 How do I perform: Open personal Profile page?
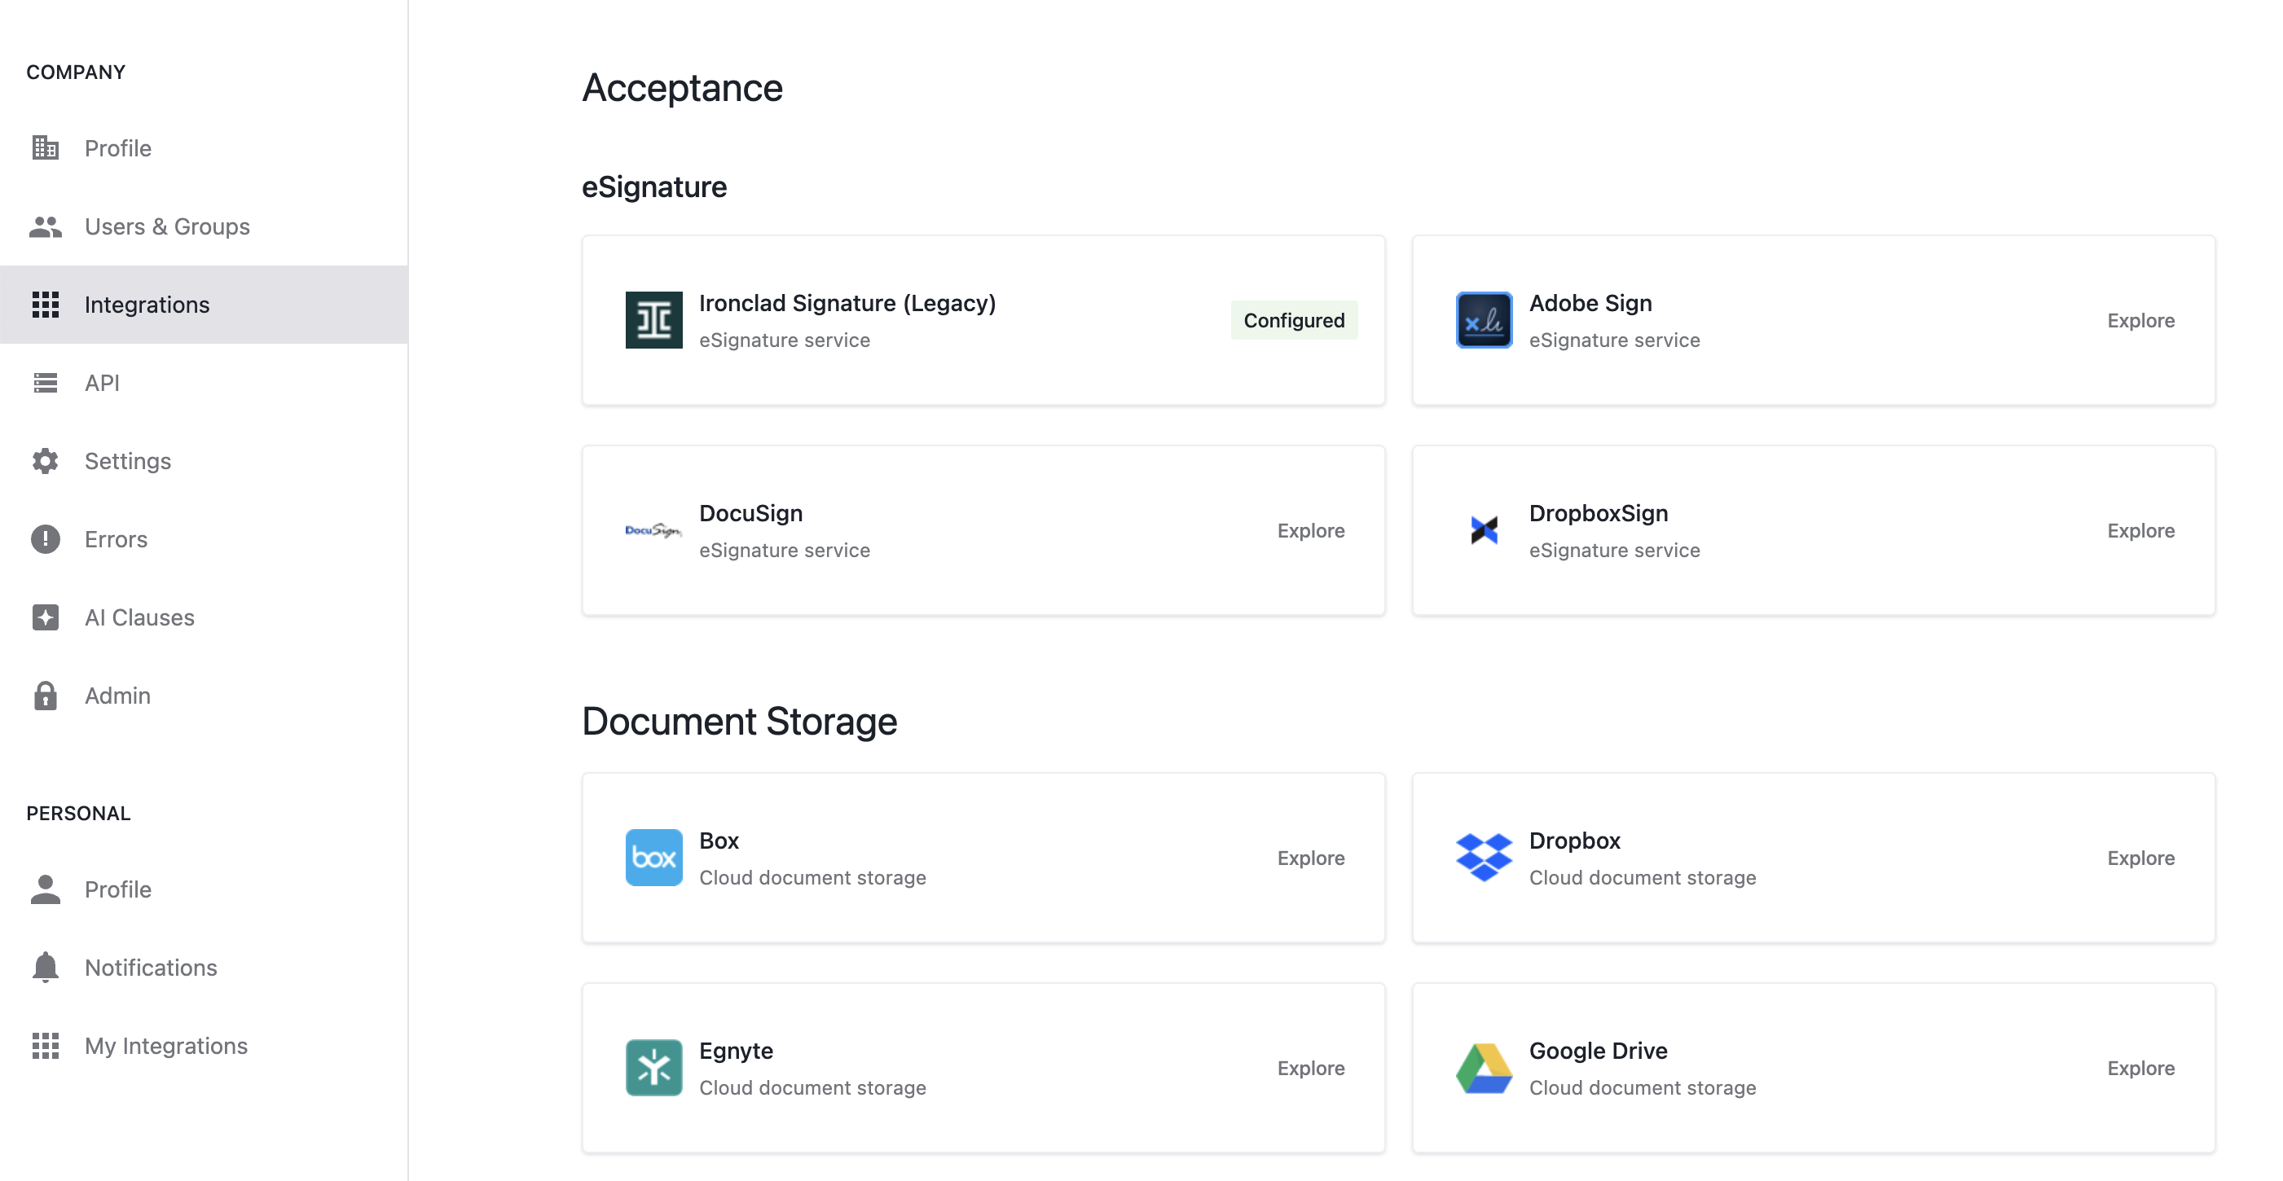click(204, 889)
